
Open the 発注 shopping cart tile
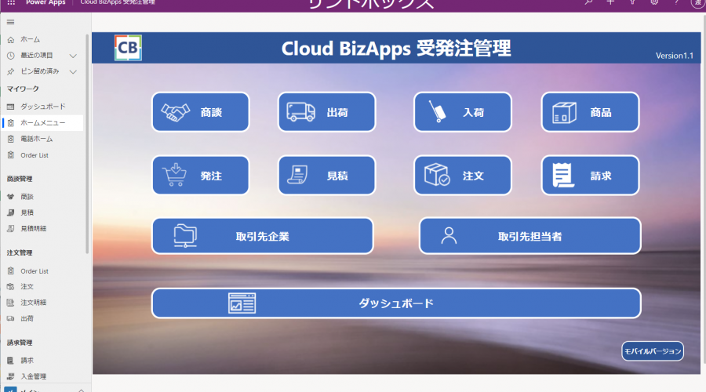200,176
